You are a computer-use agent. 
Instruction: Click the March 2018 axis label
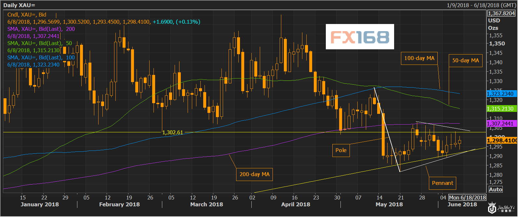click(206, 204)
